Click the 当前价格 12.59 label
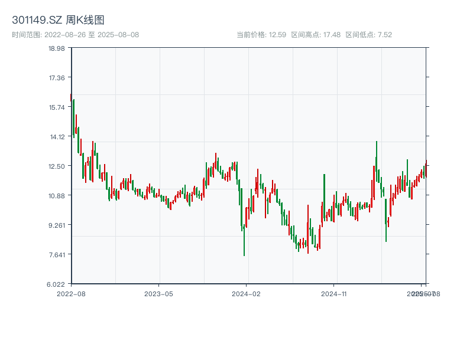The width and height of the screenshot is (473, 354). click(261, 35)
